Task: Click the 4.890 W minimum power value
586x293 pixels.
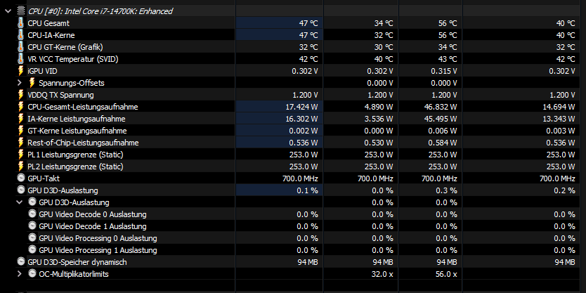Action: [x=379, y=107]
